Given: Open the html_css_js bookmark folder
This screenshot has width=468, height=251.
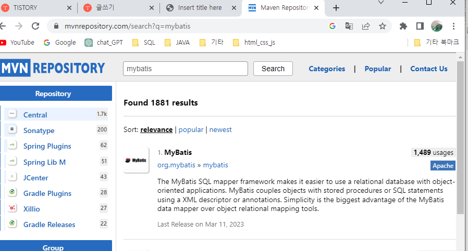Looking at the screenshot, I should (254, 43).
